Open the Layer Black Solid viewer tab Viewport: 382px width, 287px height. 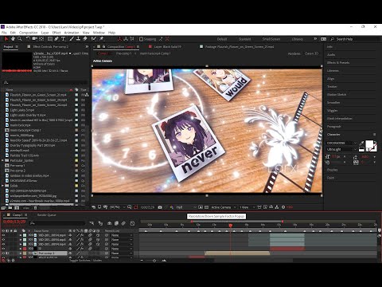167,46
